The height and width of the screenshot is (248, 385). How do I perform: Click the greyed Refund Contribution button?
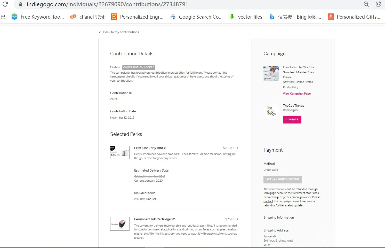coord(282,179)
